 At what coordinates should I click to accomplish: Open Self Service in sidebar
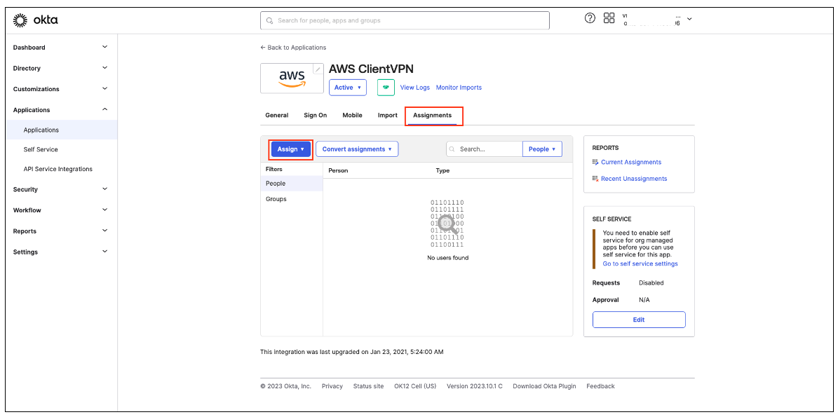pos(41,149)
